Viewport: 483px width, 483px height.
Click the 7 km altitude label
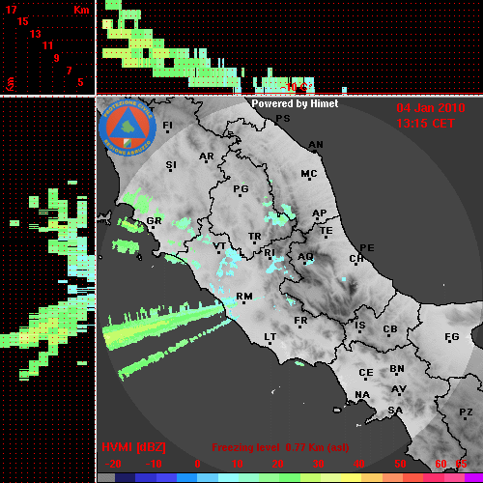pos(69,71)
